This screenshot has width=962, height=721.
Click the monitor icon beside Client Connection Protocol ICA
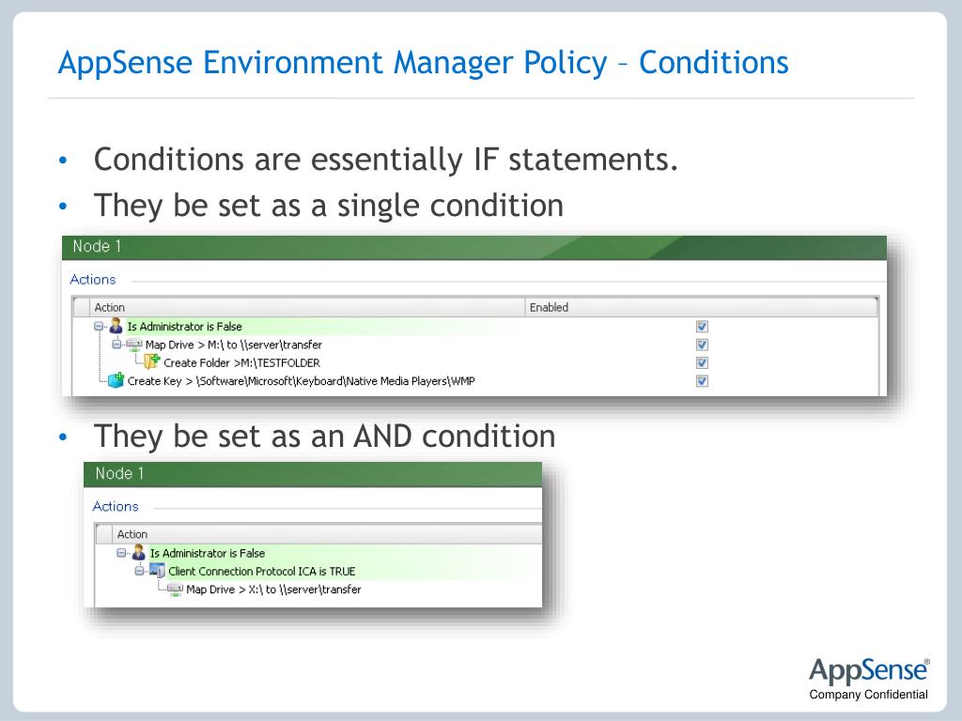coord(157,571)
